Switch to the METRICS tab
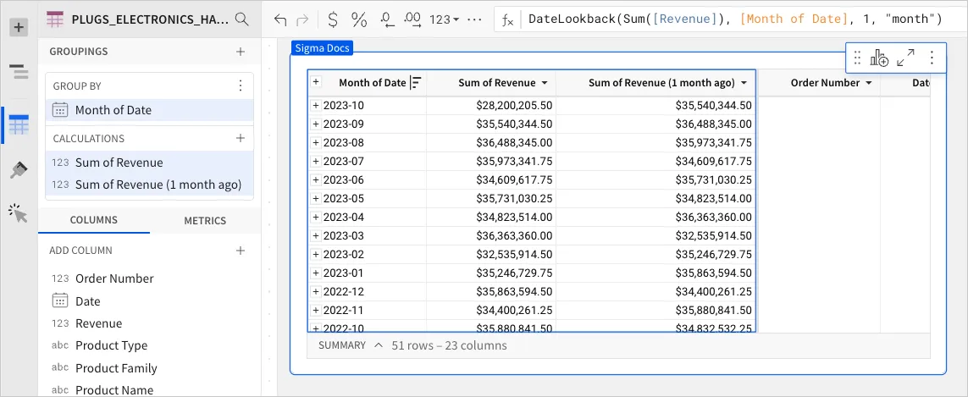Viewport: 968px width, 397px height. point(205,220)
